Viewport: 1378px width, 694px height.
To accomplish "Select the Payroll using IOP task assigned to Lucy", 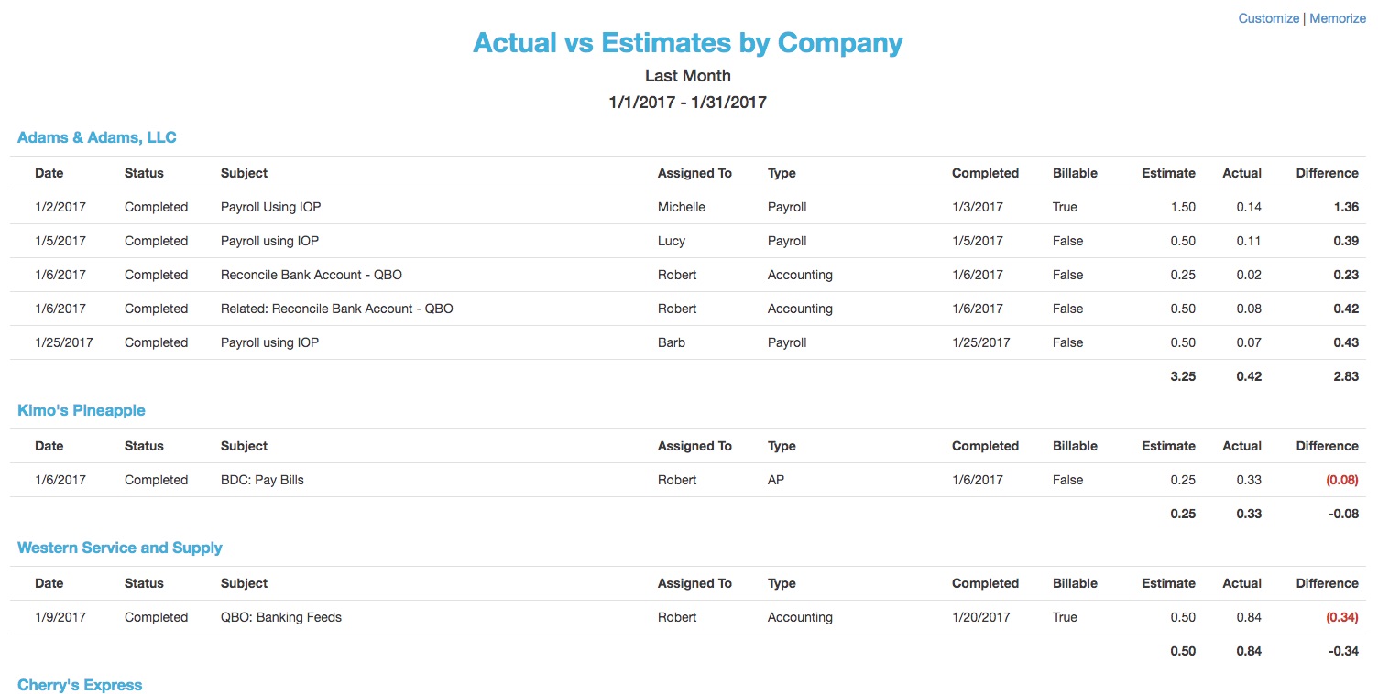I will pyautogui.click(x=688, y=241).
